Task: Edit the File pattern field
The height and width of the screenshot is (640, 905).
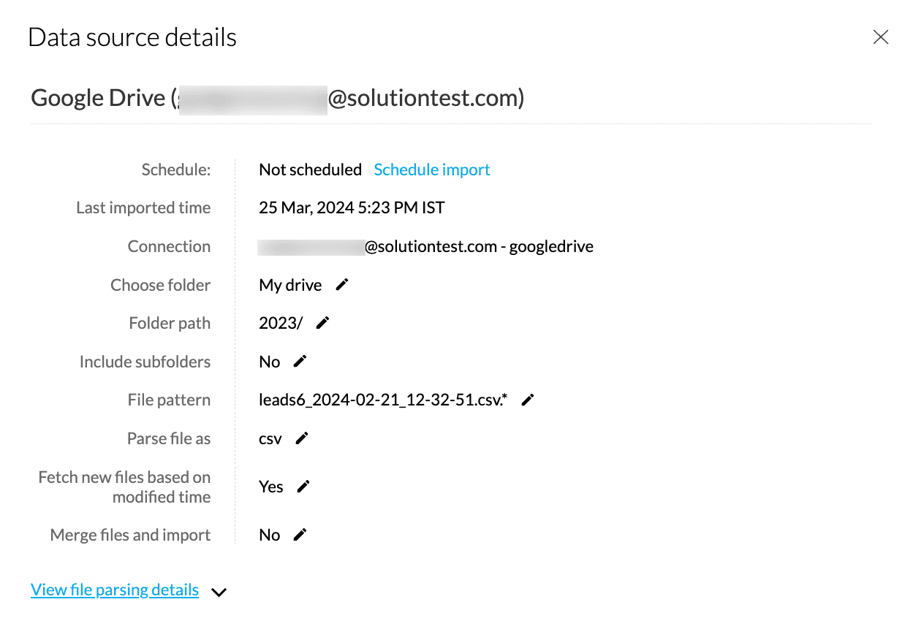Action: point(528,400)
